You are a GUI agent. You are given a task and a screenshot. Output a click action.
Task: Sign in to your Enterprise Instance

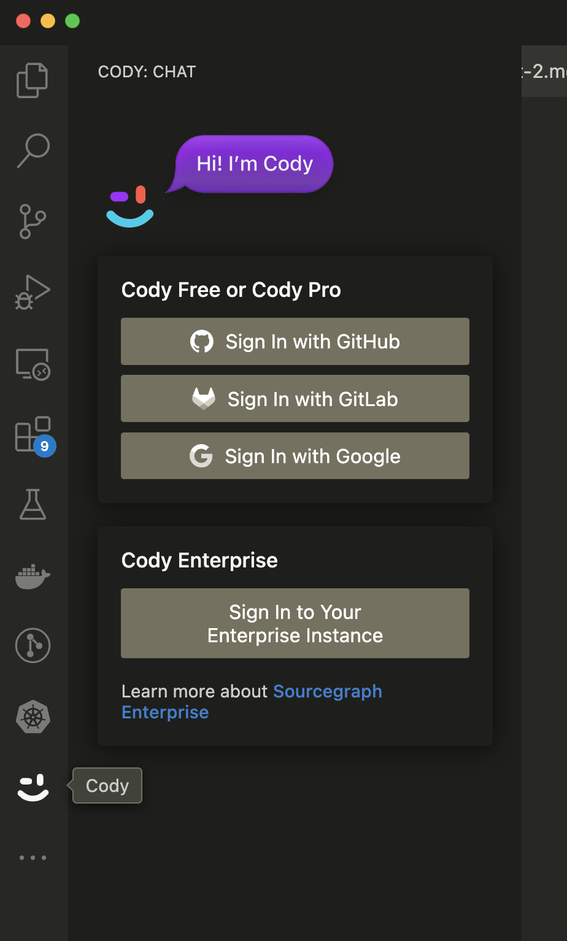coord(295,623)
